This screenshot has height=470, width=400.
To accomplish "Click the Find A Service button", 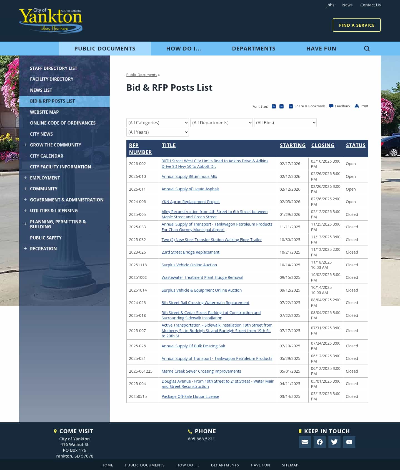I will coord(357,25).
